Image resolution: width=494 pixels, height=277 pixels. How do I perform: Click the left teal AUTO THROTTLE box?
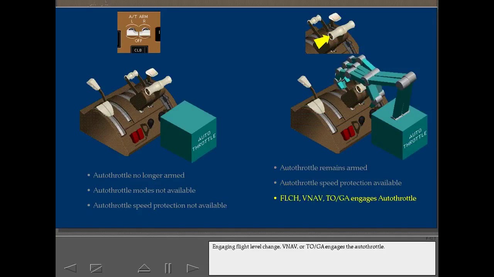click(x=188, y=132)
